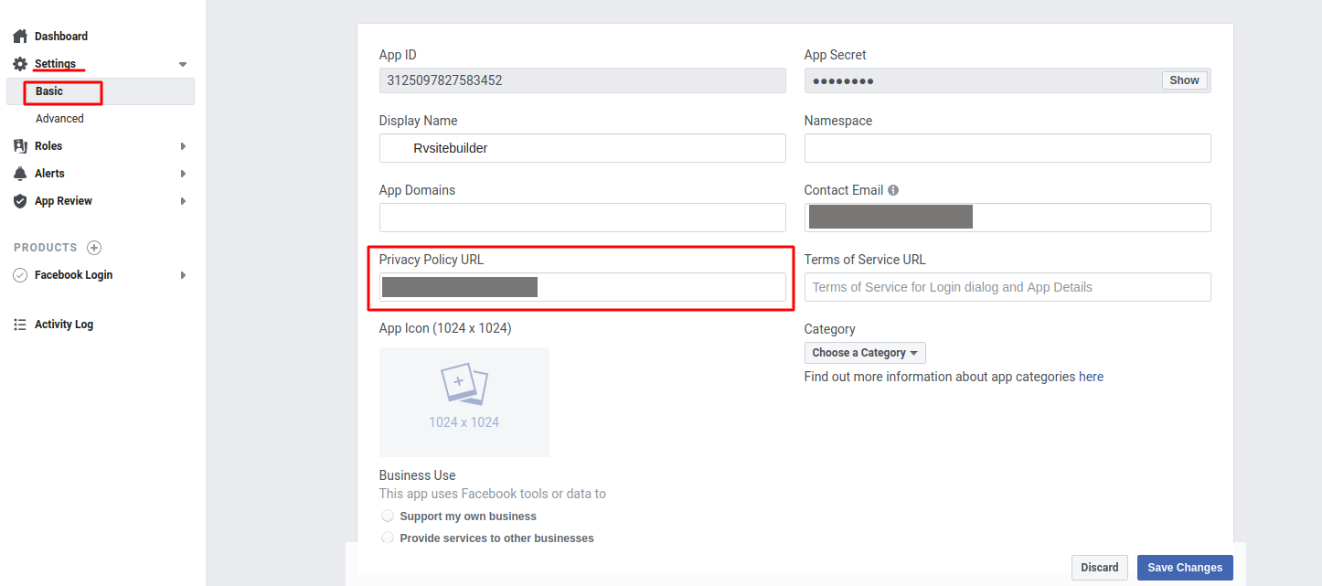Upload an app icon via the image placeholder
Screen dimensions: 1322x586
pos(464,402)
